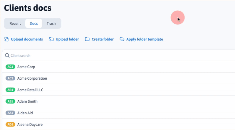The height and width of the screenshot is (130, 235).
Task: Click the gray AA1 badge
Action: 10,113
